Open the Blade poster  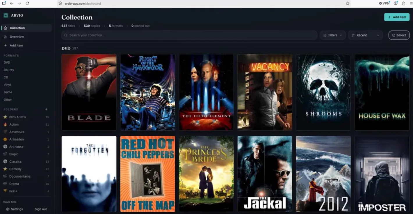point(89,92)
